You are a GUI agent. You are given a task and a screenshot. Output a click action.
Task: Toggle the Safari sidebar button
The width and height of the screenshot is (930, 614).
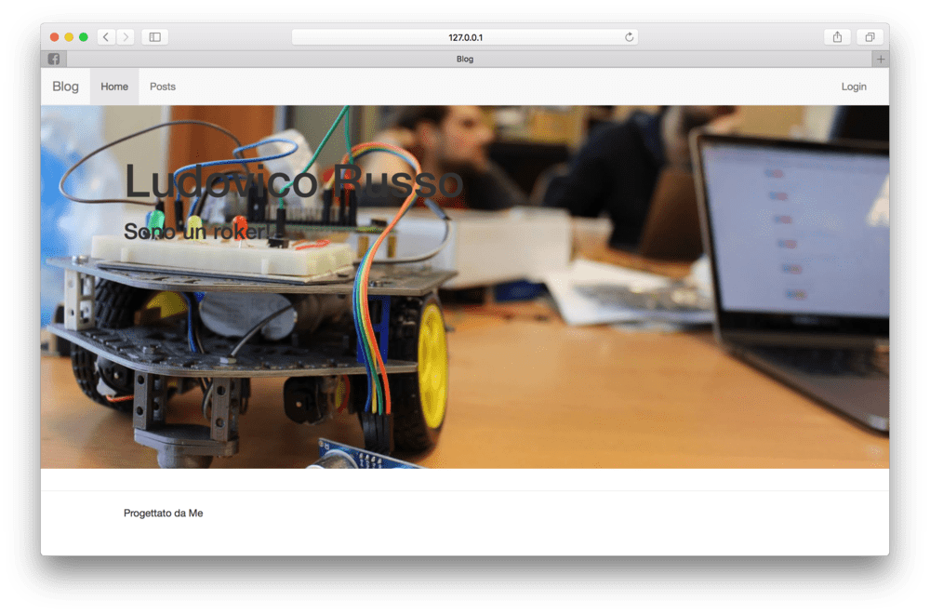[x=154, y=37]
